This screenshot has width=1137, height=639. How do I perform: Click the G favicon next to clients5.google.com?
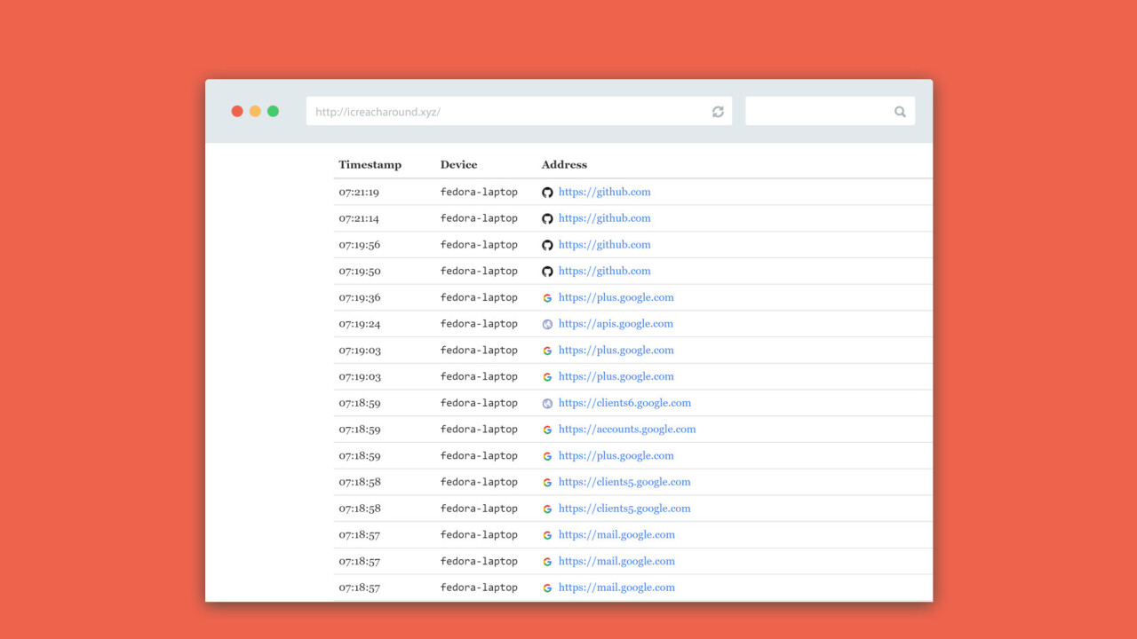tap(547, 482)
